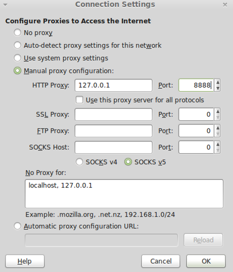
Task: Click into the SOCKS Host field
Action: pyautogui.click(x=113, y=147)
